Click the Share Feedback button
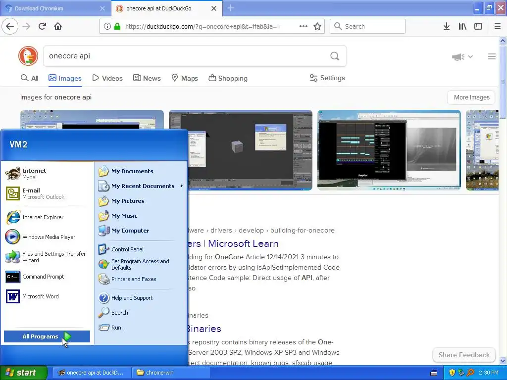Screen dimensions: 507x380 pos(464,355)
